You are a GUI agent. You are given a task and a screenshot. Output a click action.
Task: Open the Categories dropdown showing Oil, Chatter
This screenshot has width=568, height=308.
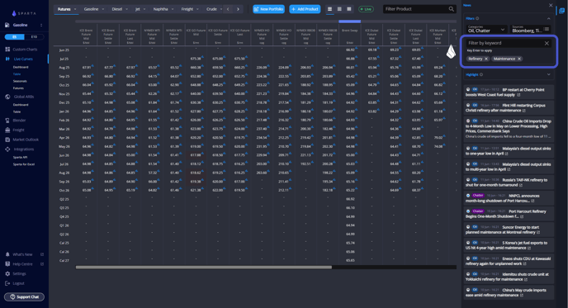click(486, 29)
